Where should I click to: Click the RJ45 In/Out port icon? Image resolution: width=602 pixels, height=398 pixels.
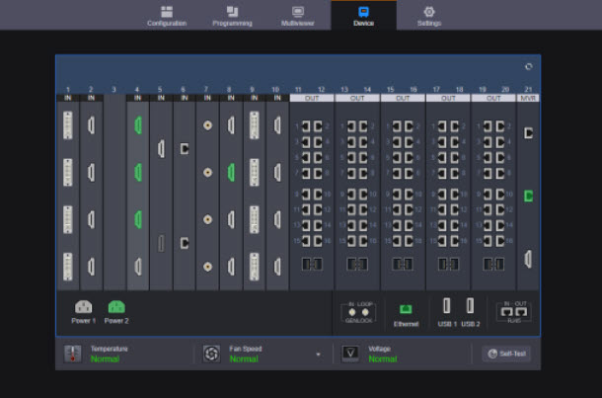pos(513,311)
